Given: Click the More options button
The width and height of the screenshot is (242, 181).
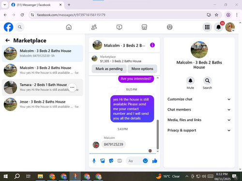Looking at the screenshot, I should pos(142,69).
